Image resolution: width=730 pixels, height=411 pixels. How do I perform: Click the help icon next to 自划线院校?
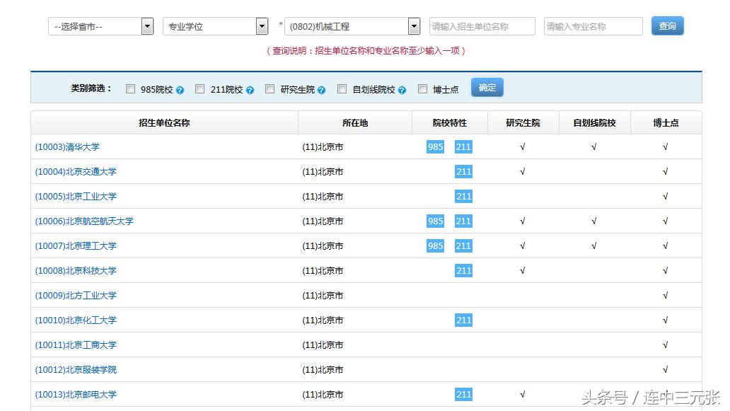point(402,89)
